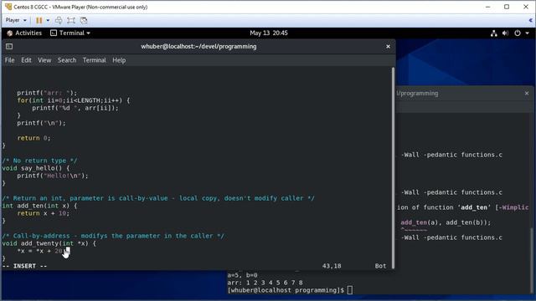Click the 'printf("%d ", arr[ii]);' line
Screen dimensions: 536x301
(75, 108)
